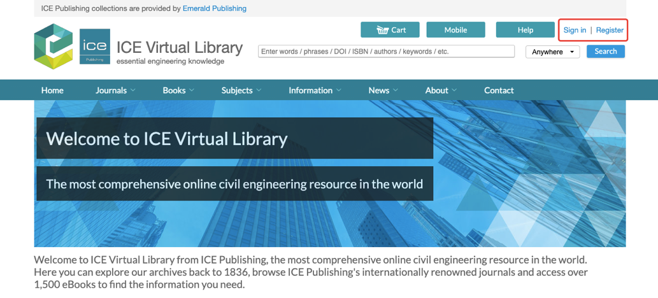Click the ICE Publishing square logo
The width and height of the screenshot is (658, 298).
point(95,46)
